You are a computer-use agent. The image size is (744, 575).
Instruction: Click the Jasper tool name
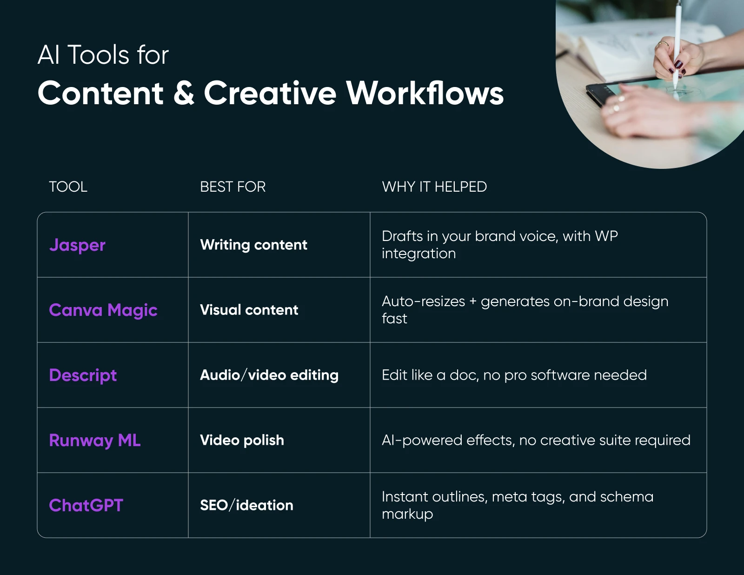coord(77,245)
